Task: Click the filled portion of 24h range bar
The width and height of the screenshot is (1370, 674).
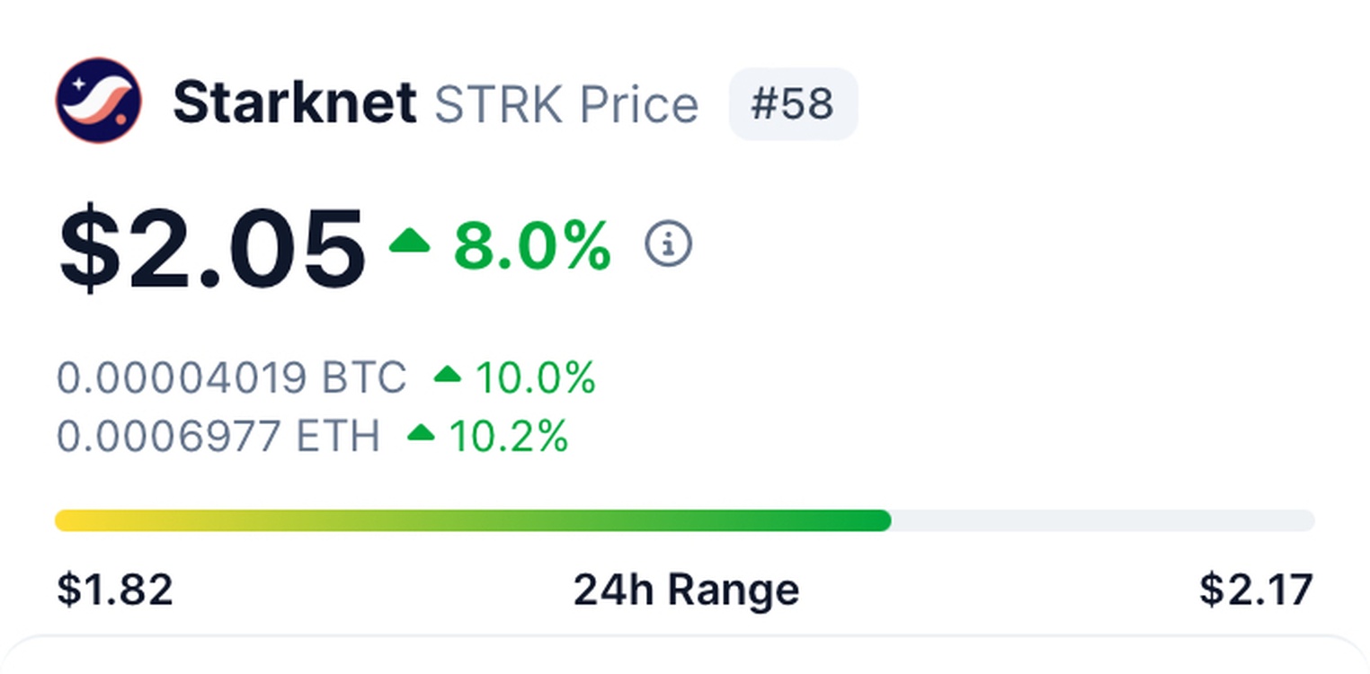Action: pos(539,520)
